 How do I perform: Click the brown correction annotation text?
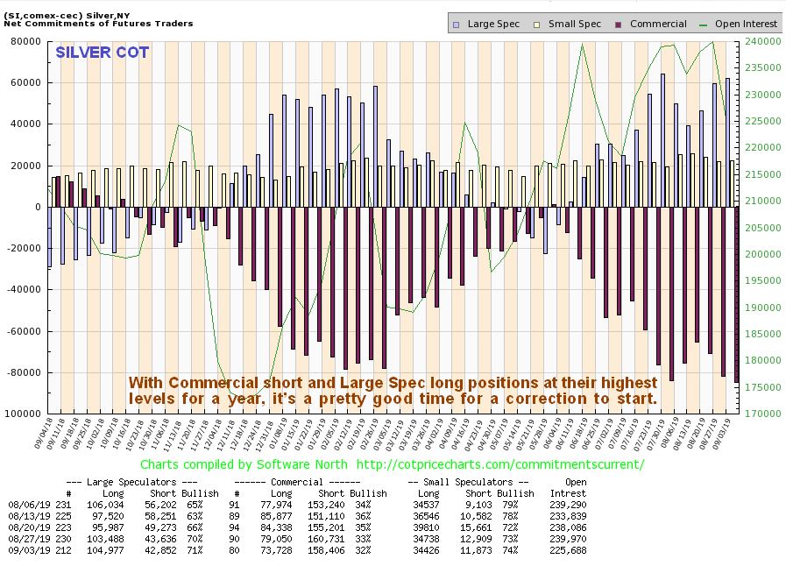point(393,391)
